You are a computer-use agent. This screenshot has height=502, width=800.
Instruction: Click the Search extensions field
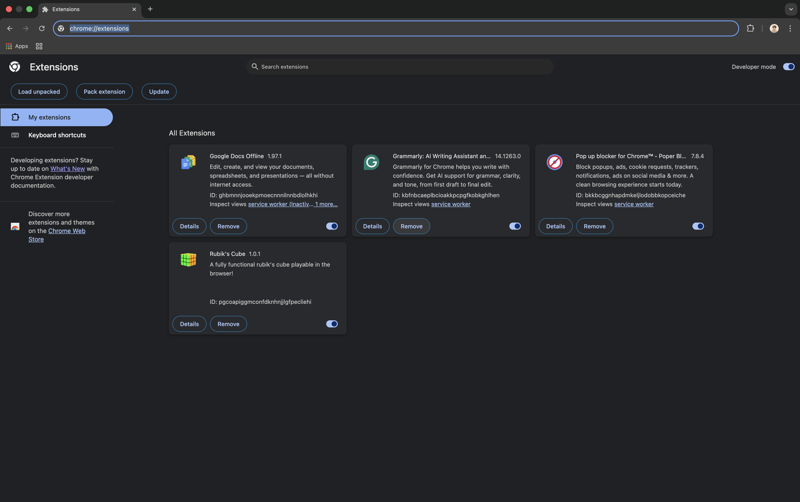(x=399, y=66)
